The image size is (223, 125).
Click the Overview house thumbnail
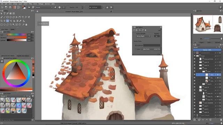pos(202,24)
